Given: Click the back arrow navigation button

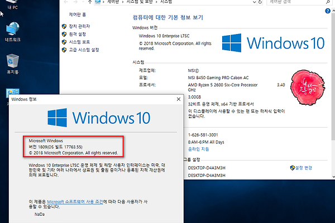Looking at the screenshot, I should (x=66, y=2).
